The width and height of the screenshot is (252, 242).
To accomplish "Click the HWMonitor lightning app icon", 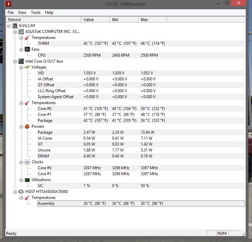I will point(9,4).
